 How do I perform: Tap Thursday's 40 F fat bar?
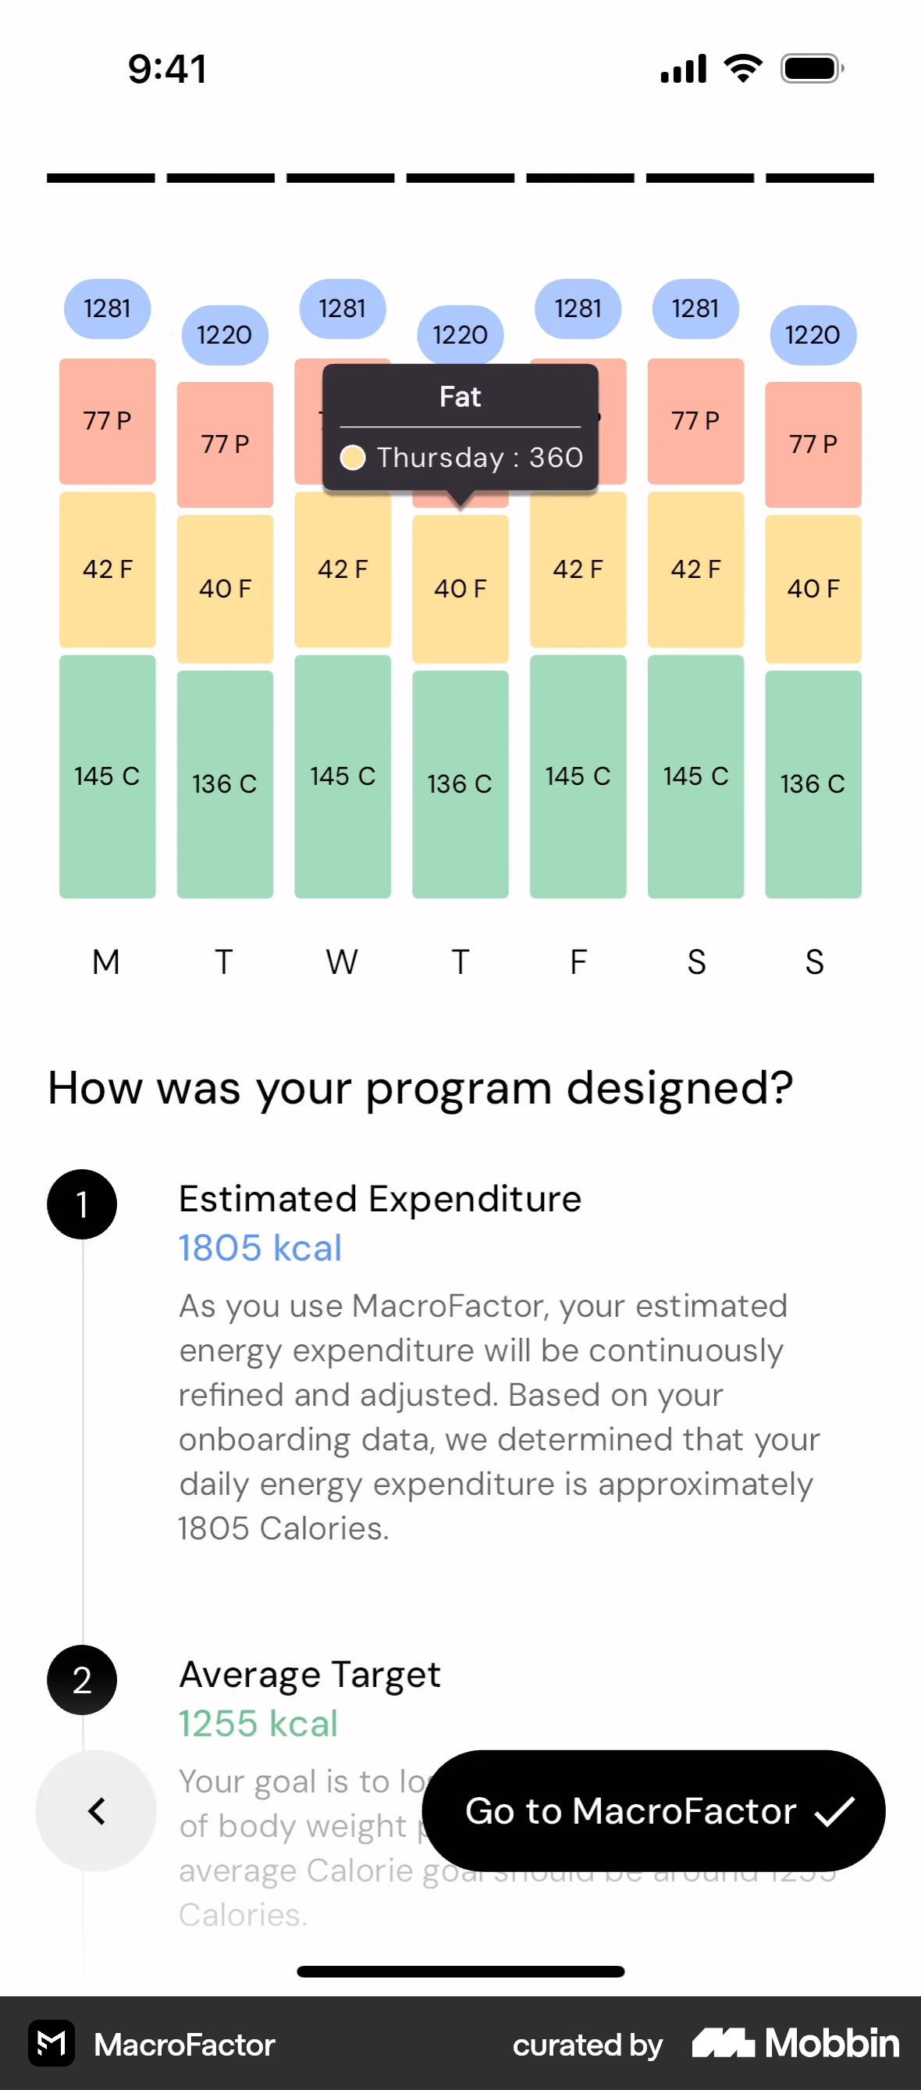pyautogui.click(x=460, y=588)
